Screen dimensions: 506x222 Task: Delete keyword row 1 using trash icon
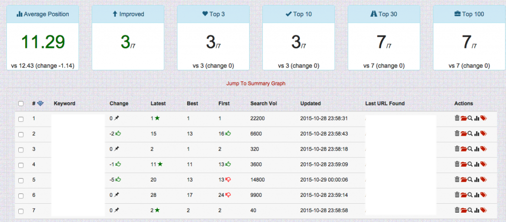(x=457, y=118)
